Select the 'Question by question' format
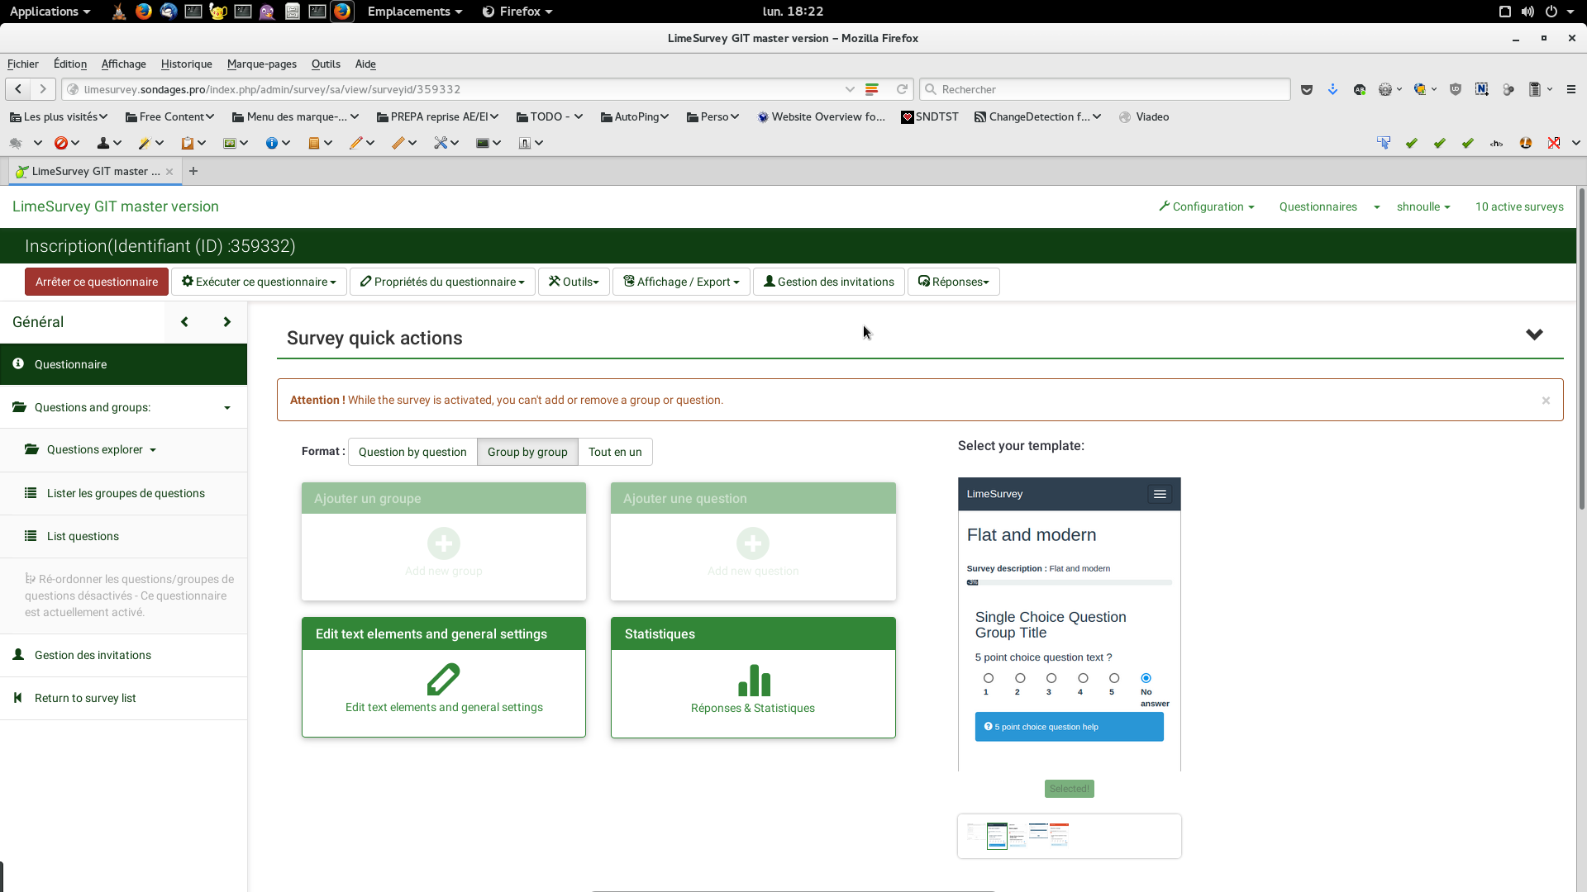 [412, 452]
